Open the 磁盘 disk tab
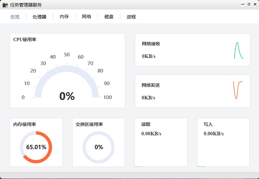This screenshot has width=259, height=179. coord(109,17)
